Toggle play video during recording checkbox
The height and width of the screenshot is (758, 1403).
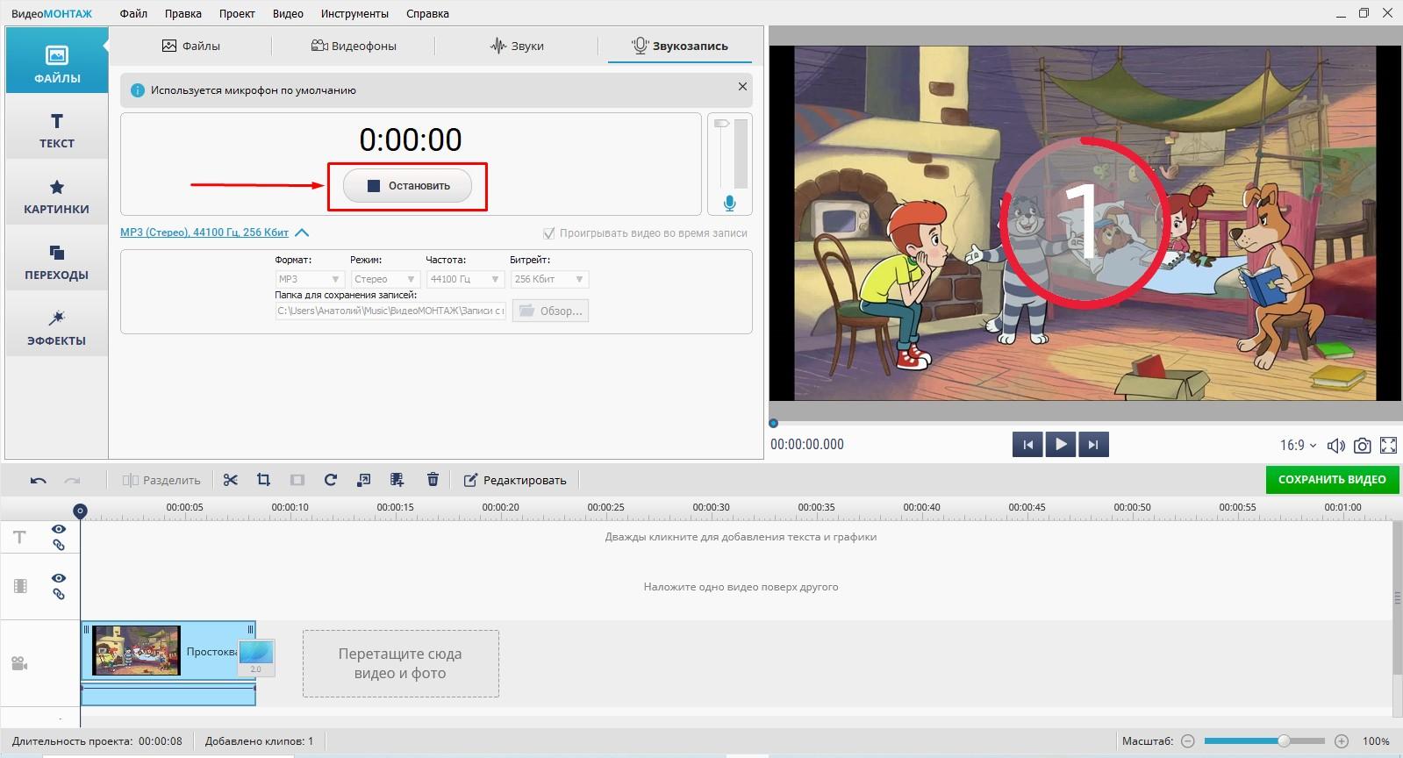549,233
